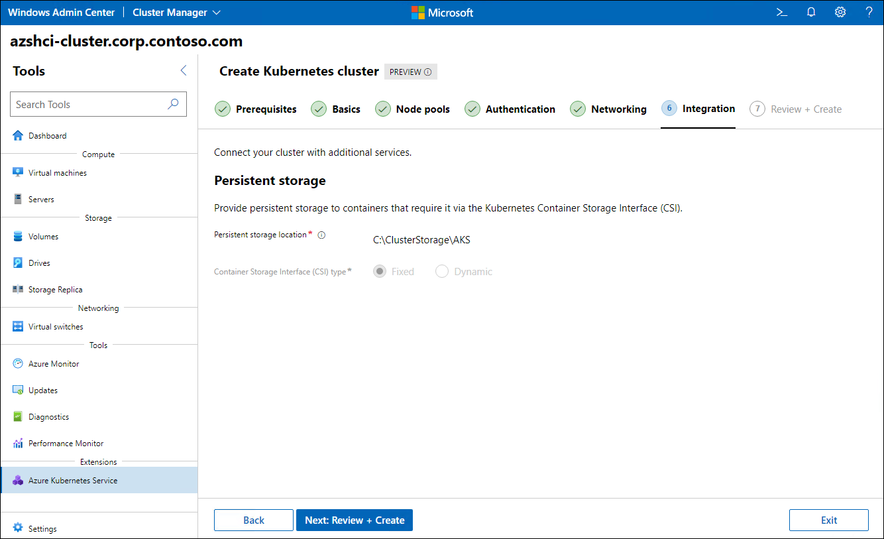Open Help with the question mark icon

[869, 12]
